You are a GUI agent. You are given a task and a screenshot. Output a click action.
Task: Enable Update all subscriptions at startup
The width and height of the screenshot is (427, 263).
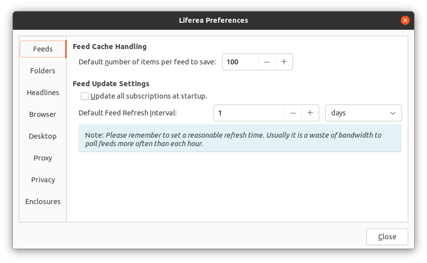coord(85,96)
